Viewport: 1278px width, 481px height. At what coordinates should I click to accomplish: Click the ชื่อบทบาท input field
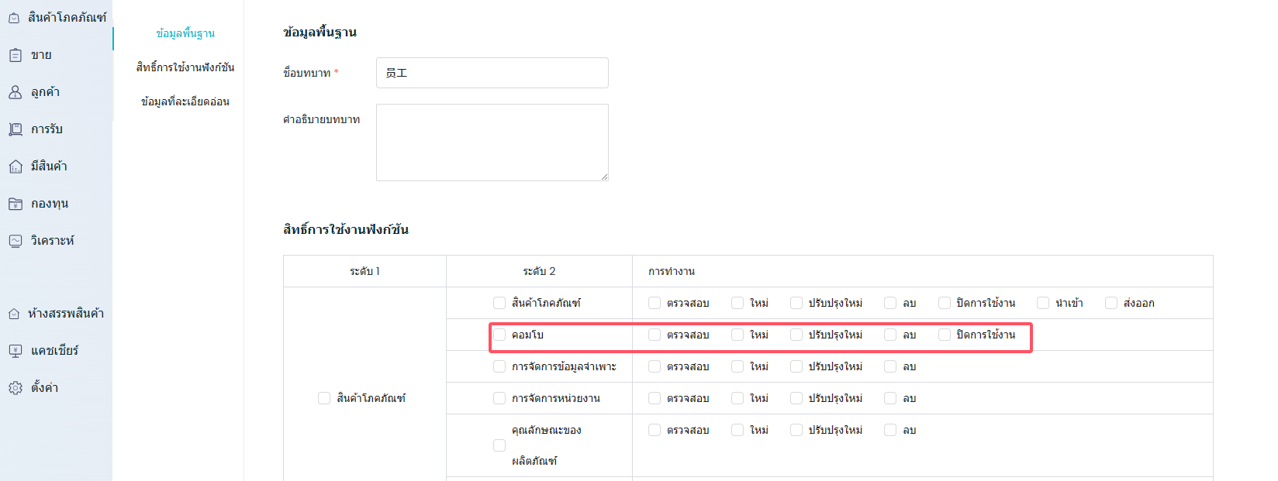tap(492, 73)
